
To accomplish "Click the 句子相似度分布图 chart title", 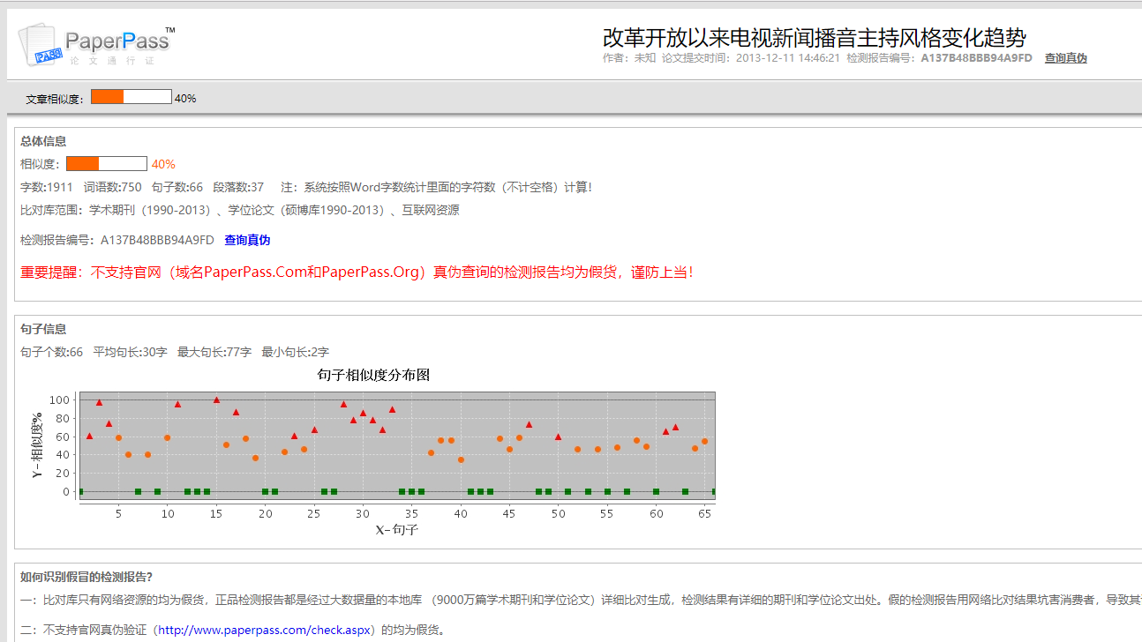I will coord(373,375).
